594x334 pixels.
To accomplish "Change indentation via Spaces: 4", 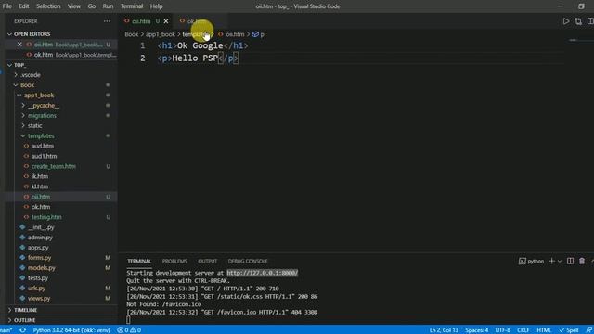I will 476,330.
